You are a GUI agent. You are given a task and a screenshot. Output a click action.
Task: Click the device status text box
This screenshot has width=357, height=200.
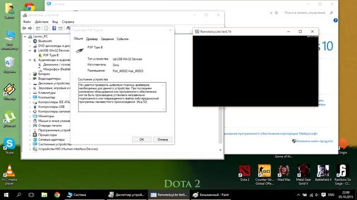(x=122, y=97)
